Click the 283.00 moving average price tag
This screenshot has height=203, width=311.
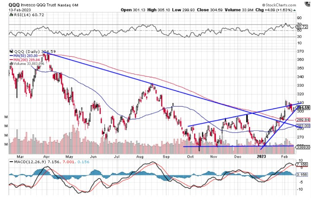[303, 126]
